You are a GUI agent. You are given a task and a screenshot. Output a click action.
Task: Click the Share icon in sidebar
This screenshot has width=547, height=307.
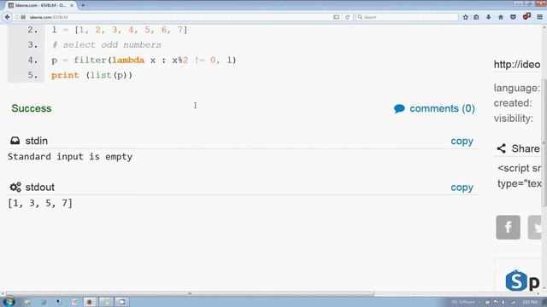502,148
